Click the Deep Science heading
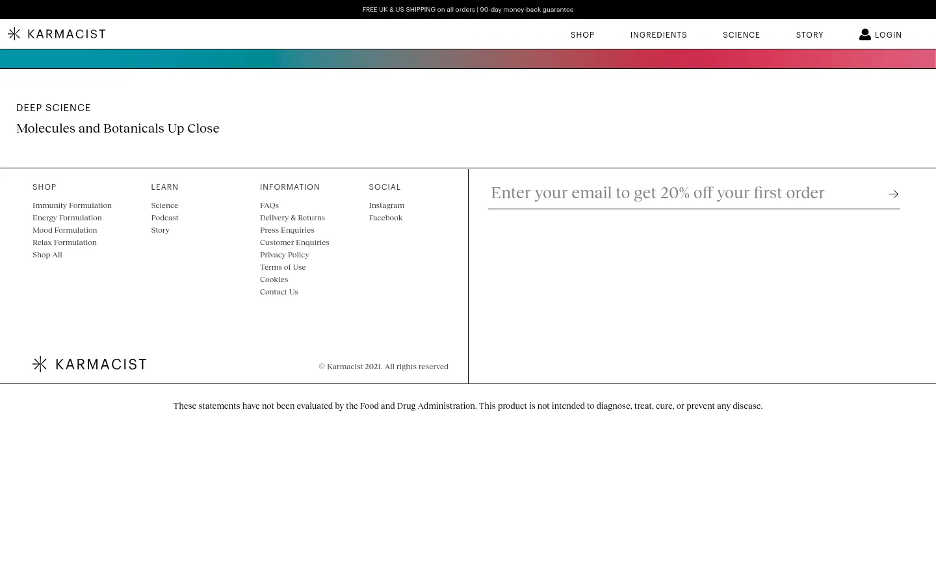The image size is (936, 585). click(53, 108)
